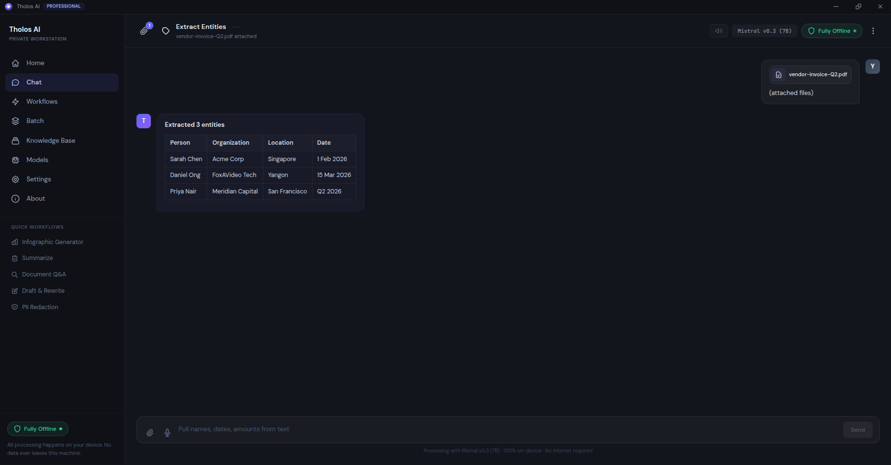Select the Yangon cell
Image resolution: width=891 pixels, height=465 pixels.
coord(287,175)
